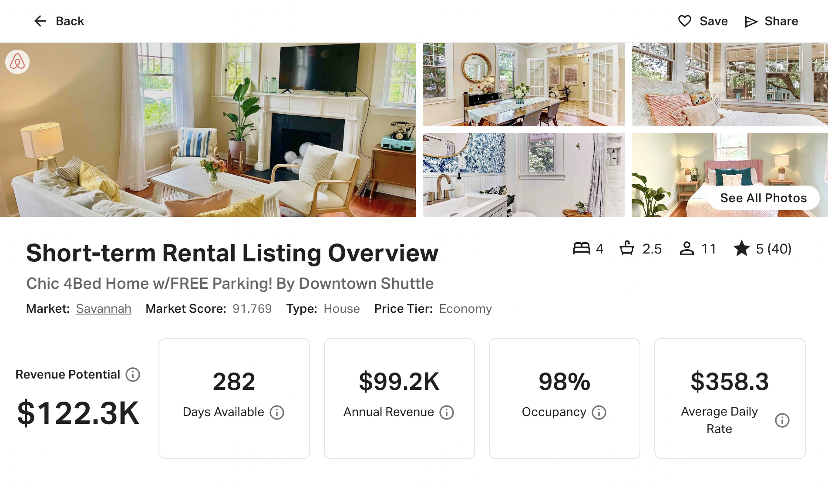Click the Airbnb logo badge on photo
The width and height of the screenshot is (828, 487).
(17, 62)
